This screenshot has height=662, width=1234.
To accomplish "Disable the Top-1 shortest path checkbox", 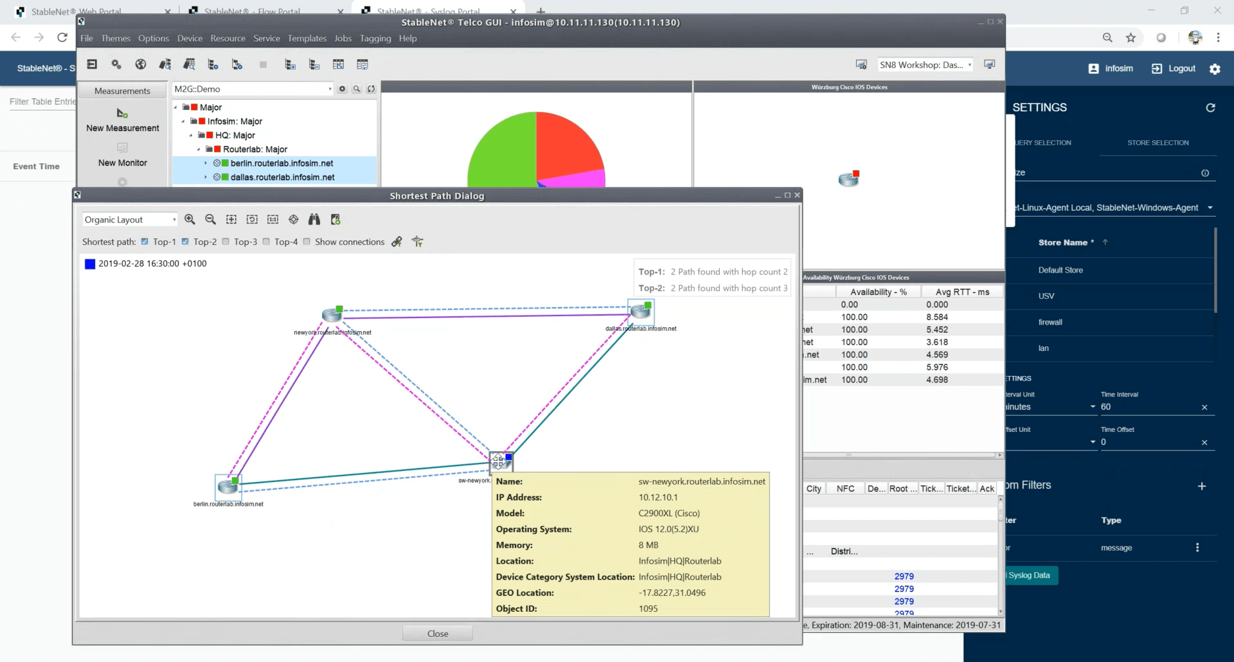I will coord(144,242).
